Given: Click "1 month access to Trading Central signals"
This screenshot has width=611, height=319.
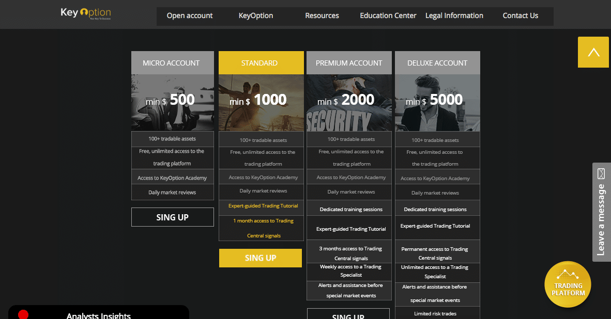Looking at the screenshot, I should pyautogui.click(x=261, y=228).
